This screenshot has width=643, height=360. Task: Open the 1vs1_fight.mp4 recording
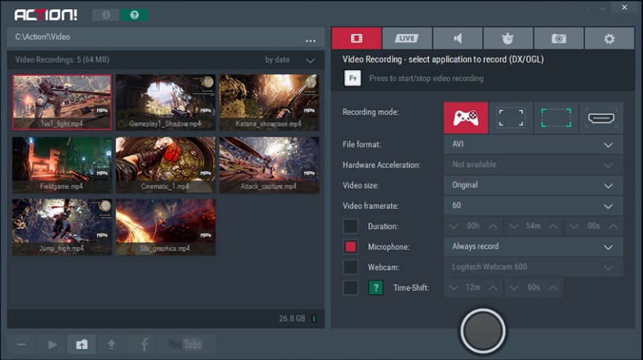pos(62,103)
